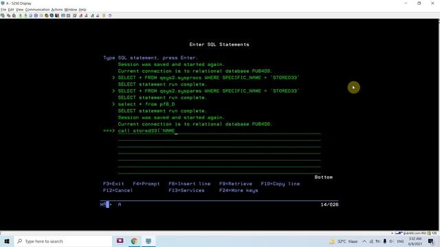Image resolution: width=440 pixels, height=247 pixels.
Task: Click the first toolbar icon (screen copy)
Action: pos(3,16)
